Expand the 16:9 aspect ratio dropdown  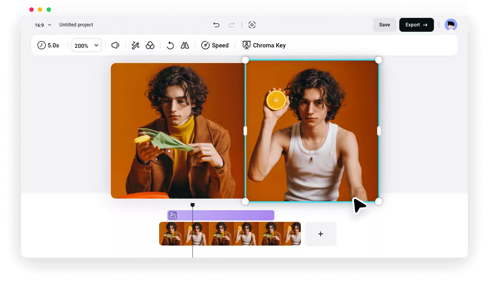point(43,25)
